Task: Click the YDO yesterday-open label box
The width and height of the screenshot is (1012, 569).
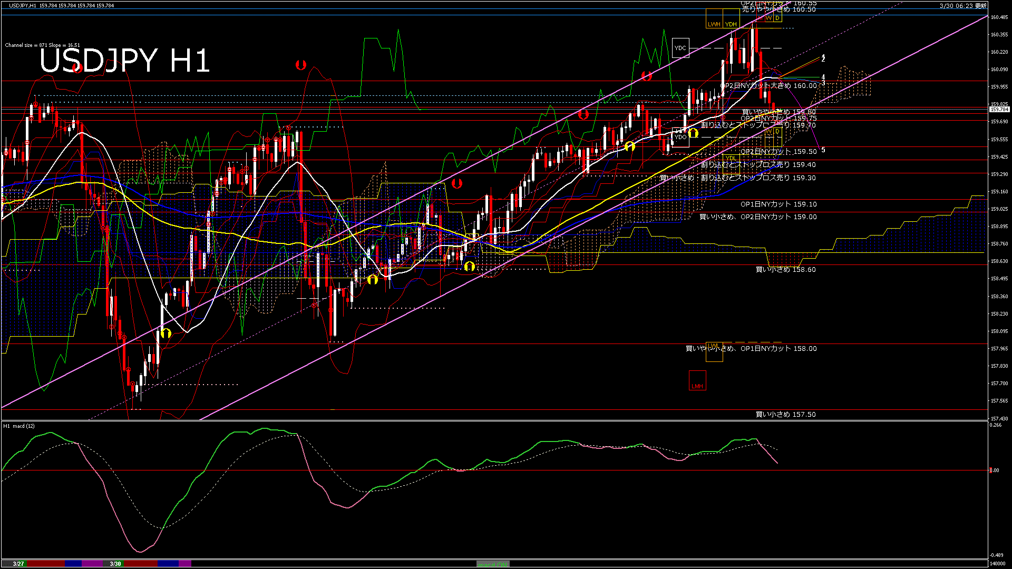Action: (680, 137)
